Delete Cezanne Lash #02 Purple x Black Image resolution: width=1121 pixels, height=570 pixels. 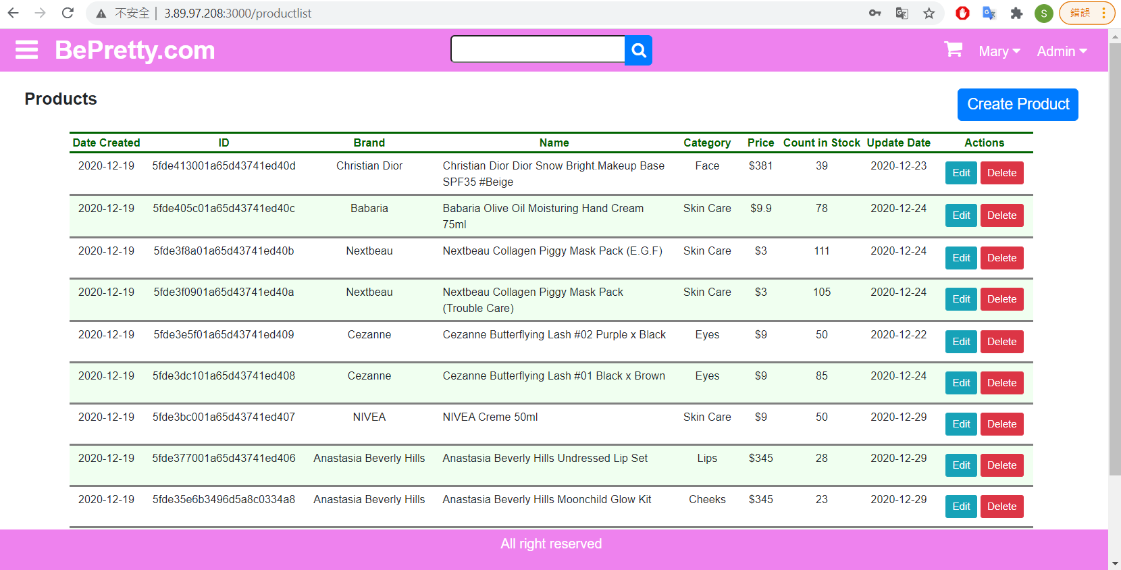pyautogui.click(x=1001, y=342)
